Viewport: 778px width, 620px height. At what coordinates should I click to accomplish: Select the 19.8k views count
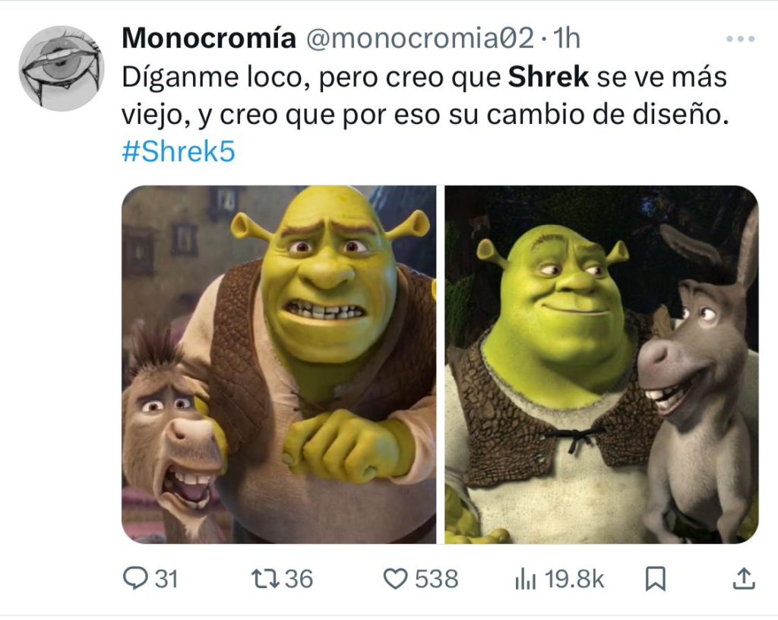pos(574,579)
